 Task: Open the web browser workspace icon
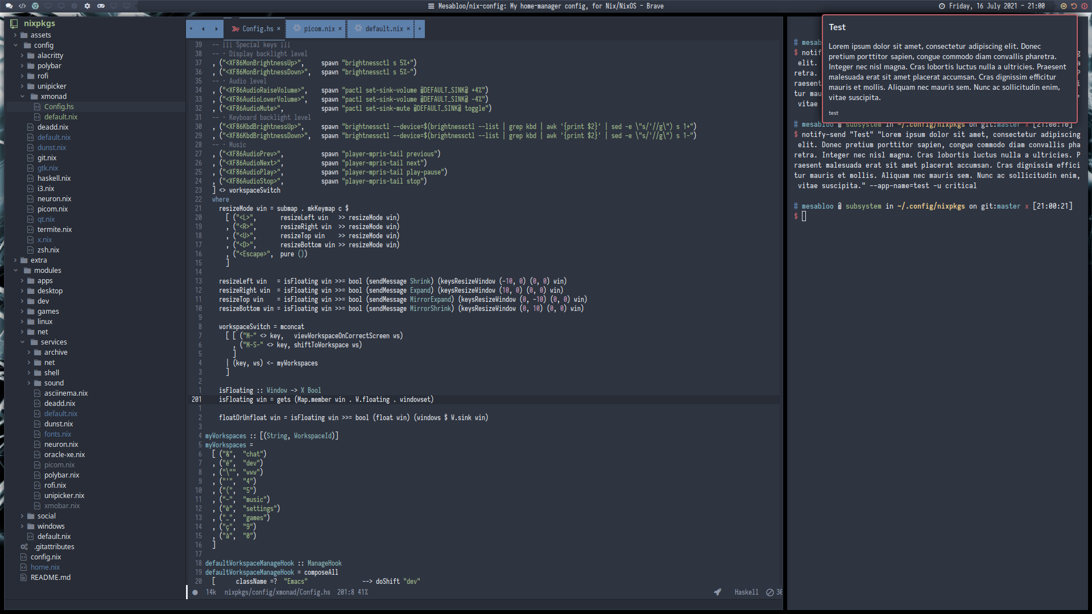35,6
